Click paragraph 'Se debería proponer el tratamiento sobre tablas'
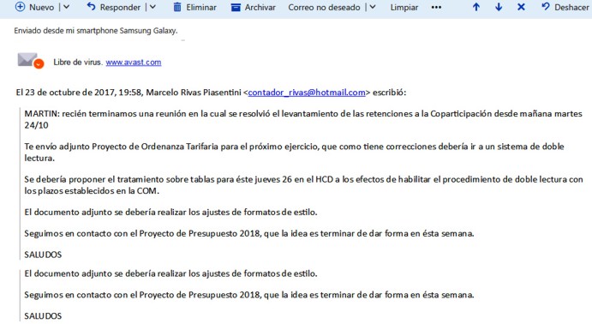The height and width of the screenshot is (324, 592). click(303, 185)
